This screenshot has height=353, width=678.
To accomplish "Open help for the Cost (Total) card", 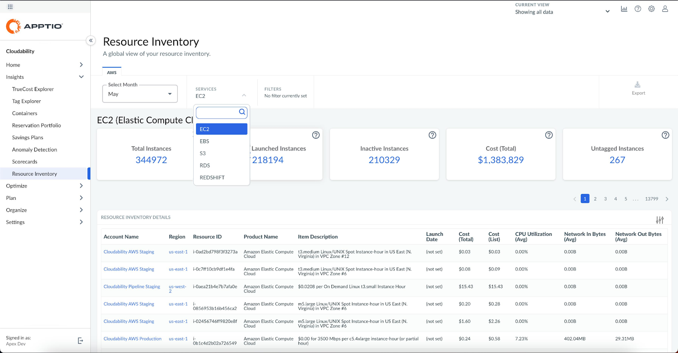I will pos(549,135).
